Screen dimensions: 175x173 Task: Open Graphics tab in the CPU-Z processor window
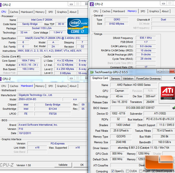pos(62,12)
